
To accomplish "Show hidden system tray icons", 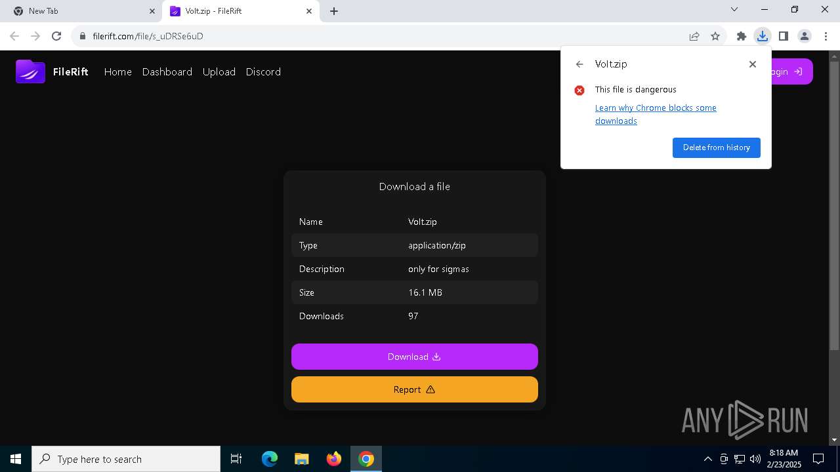I will tap(708, 459).
